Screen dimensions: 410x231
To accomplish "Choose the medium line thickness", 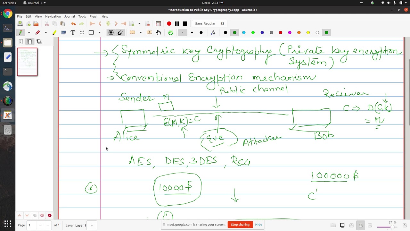I will click(192, 32).
